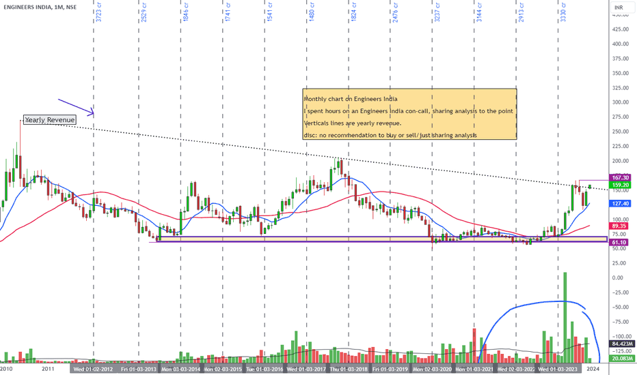Click the 1824 cr revenue label
The height and width of the screenshot is (375, 637).
click(353, 12)
